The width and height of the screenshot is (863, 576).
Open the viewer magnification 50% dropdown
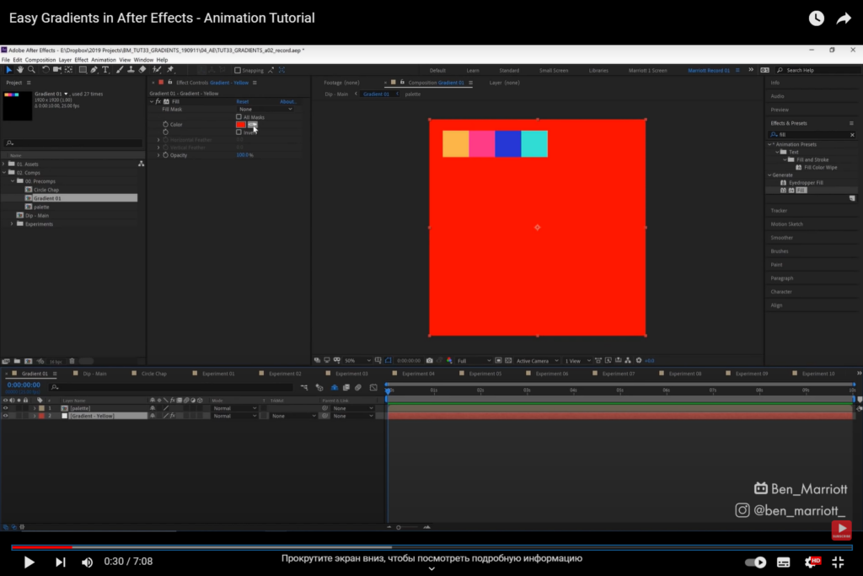(357, 361)
